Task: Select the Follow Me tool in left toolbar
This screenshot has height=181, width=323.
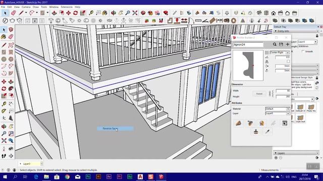Action: tap(11, 88)
